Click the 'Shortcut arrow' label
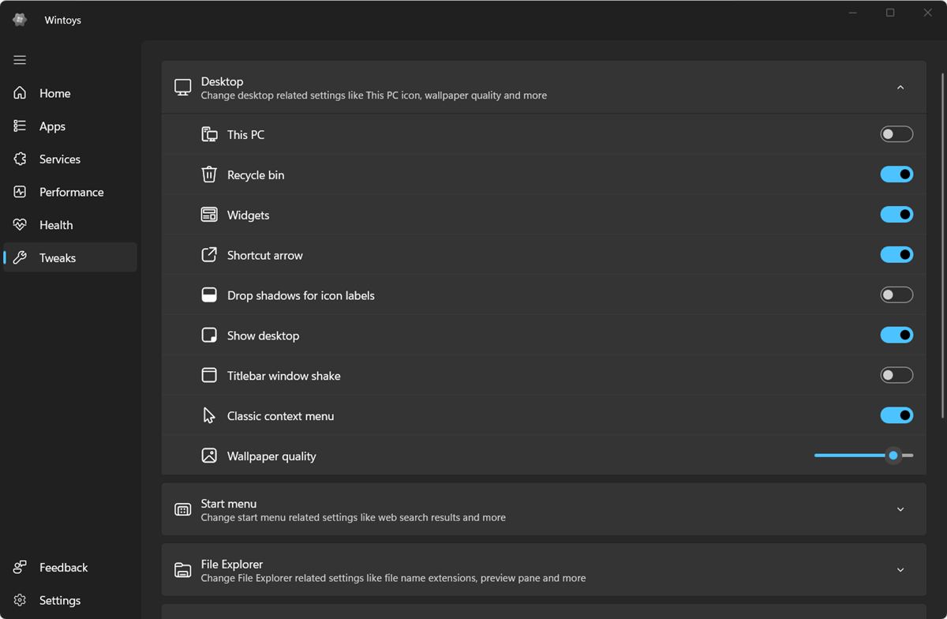 click(x=265, y=256)
